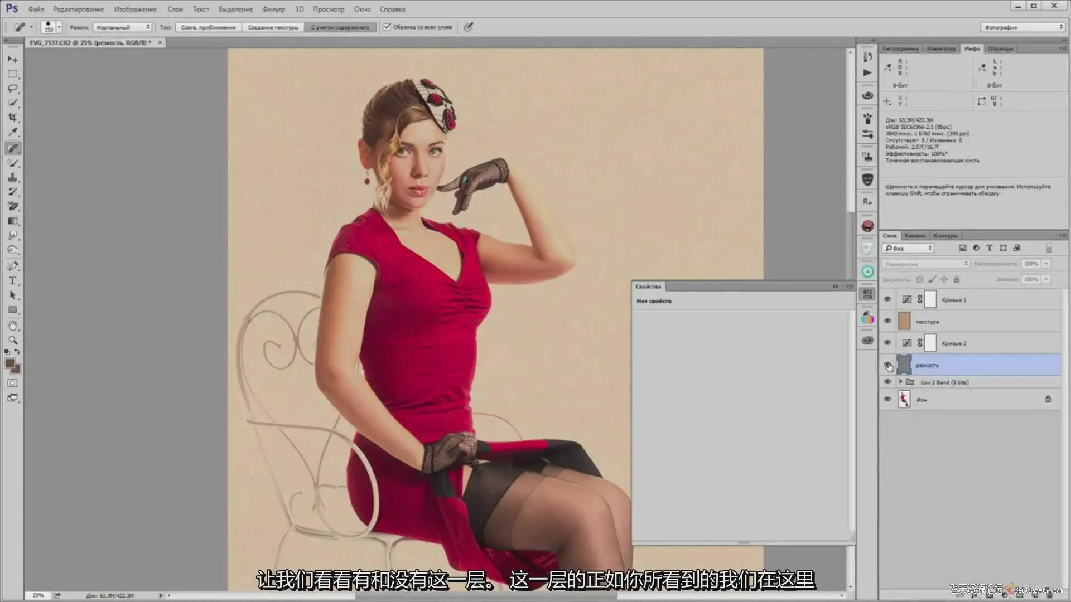1071x602 pixels.
Task: Select the Lasso tool
Action: pyautogui.click(x=12, y=89)
